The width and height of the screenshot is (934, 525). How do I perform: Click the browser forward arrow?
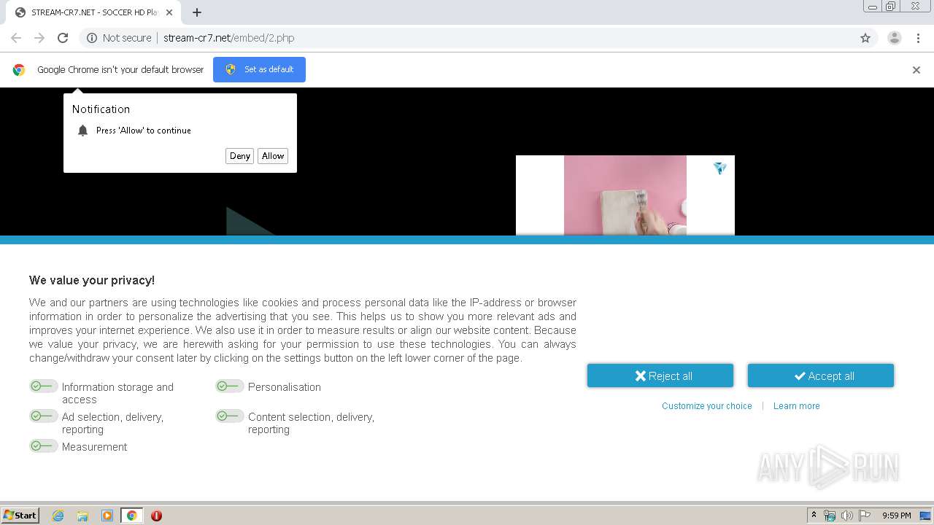point(39,38)
